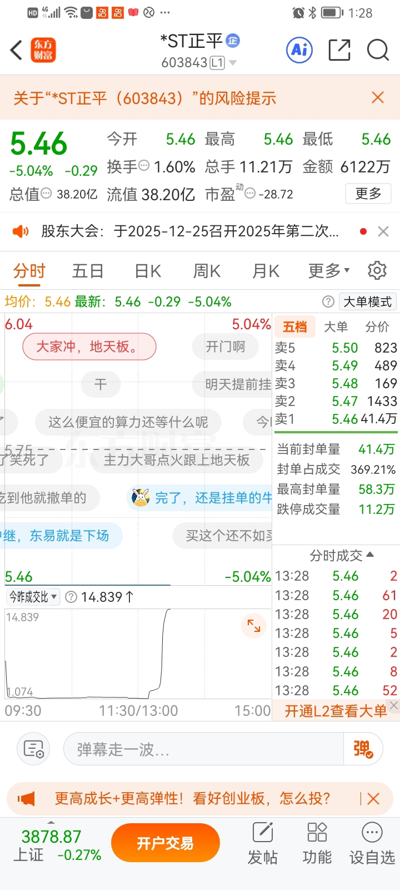Tap the blue 企 badge beside stock name
Screen dimensions: 400x890
(x=233, y=40)
